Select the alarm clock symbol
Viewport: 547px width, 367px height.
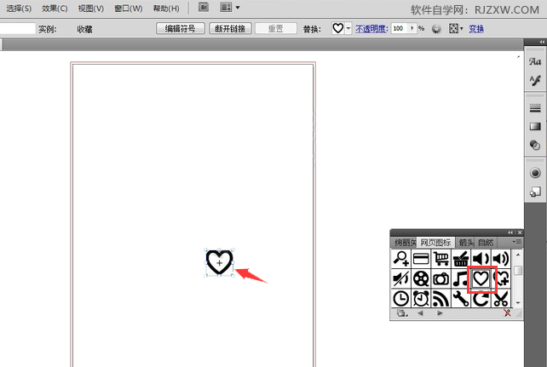coord(421,298)
